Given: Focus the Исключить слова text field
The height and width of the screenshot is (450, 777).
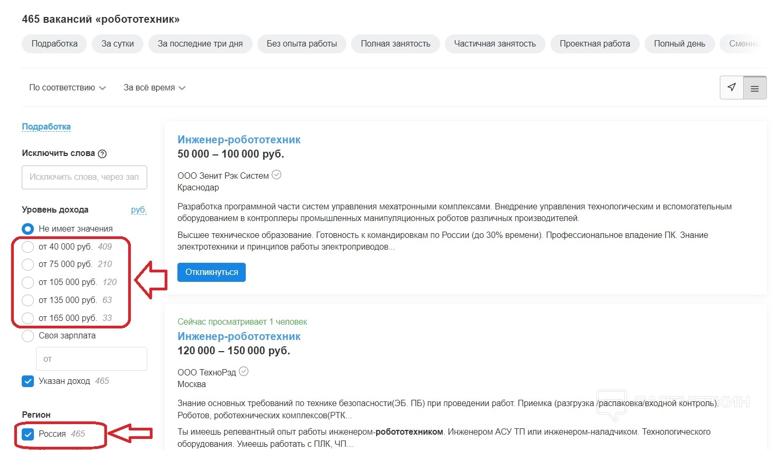Looking at the screenshot, I should [84, 177].
